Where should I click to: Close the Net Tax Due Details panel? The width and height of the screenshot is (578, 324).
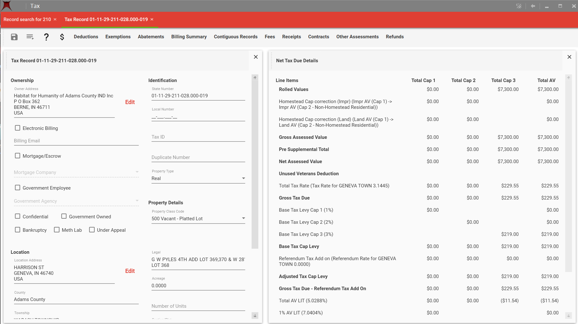[569, 57]
